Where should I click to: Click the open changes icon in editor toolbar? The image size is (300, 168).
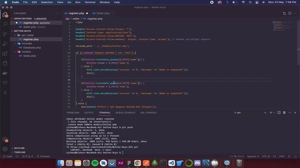click(x=285, y=14)
